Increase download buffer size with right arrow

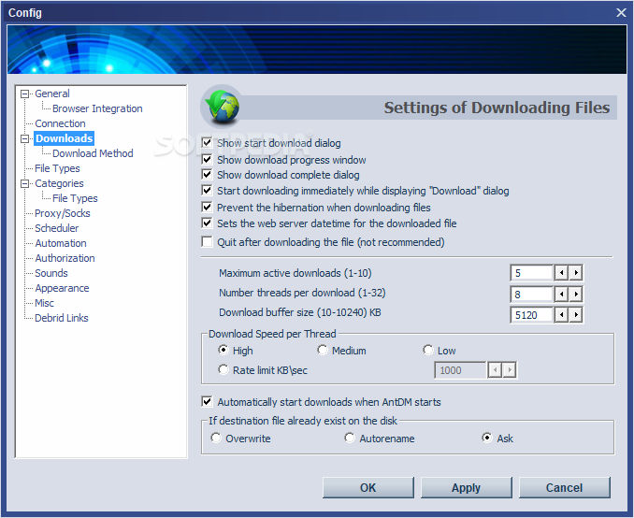[576, 314]
